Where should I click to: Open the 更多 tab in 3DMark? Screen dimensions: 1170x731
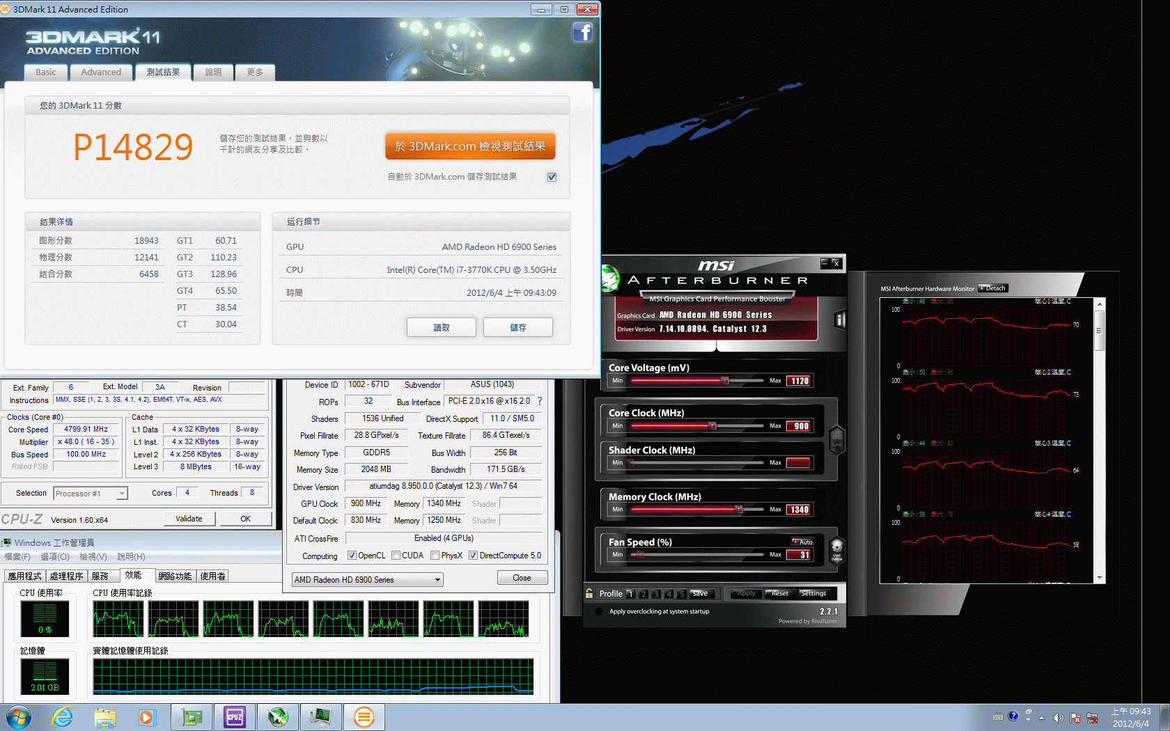pos(255,72)
